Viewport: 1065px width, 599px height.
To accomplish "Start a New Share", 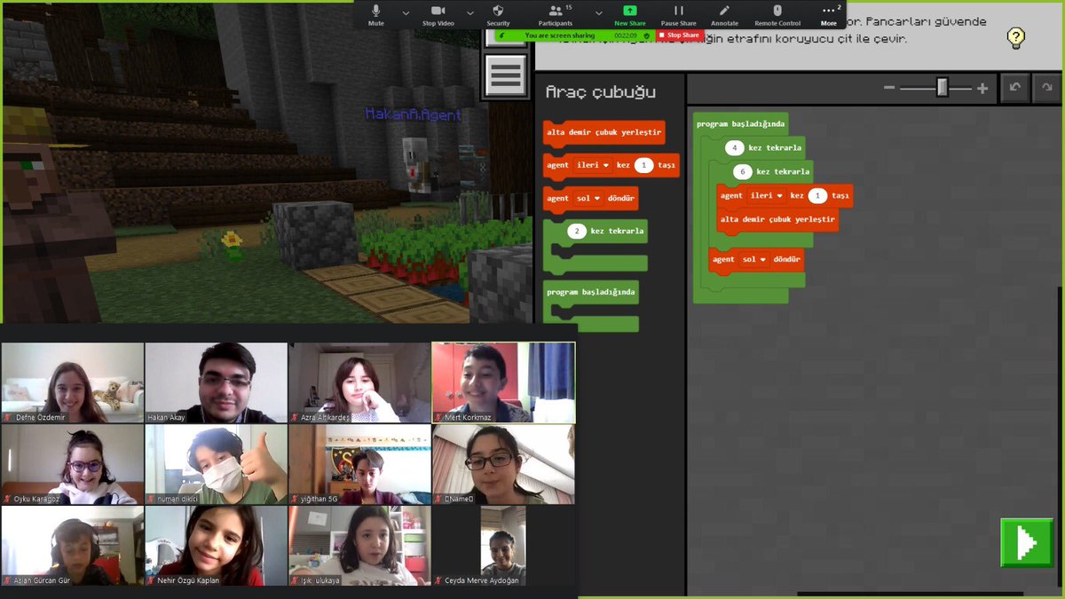I will (x=630, y=14).
